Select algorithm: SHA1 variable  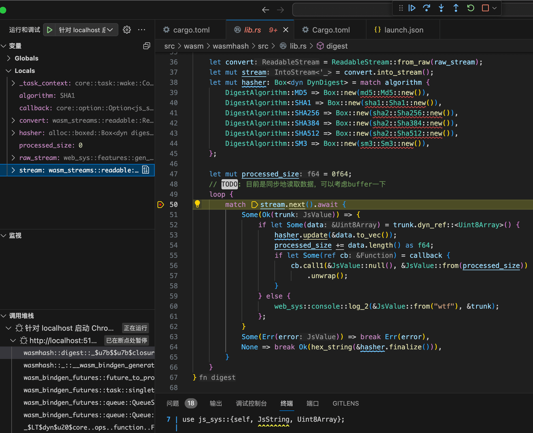pyautogui.click(x=77, y=96)
